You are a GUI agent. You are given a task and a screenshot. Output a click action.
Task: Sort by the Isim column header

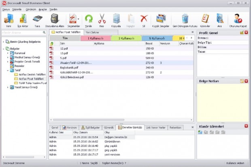77,44
